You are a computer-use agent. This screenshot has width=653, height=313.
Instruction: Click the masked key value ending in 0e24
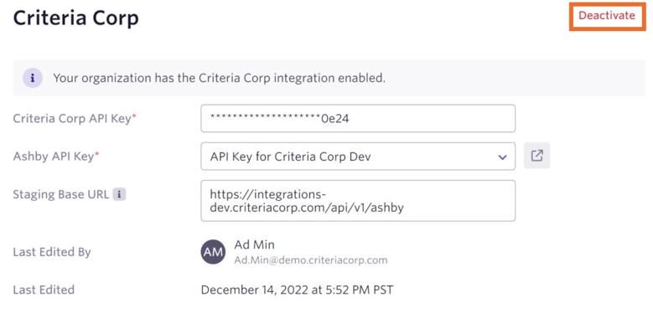tap(279, 119)
